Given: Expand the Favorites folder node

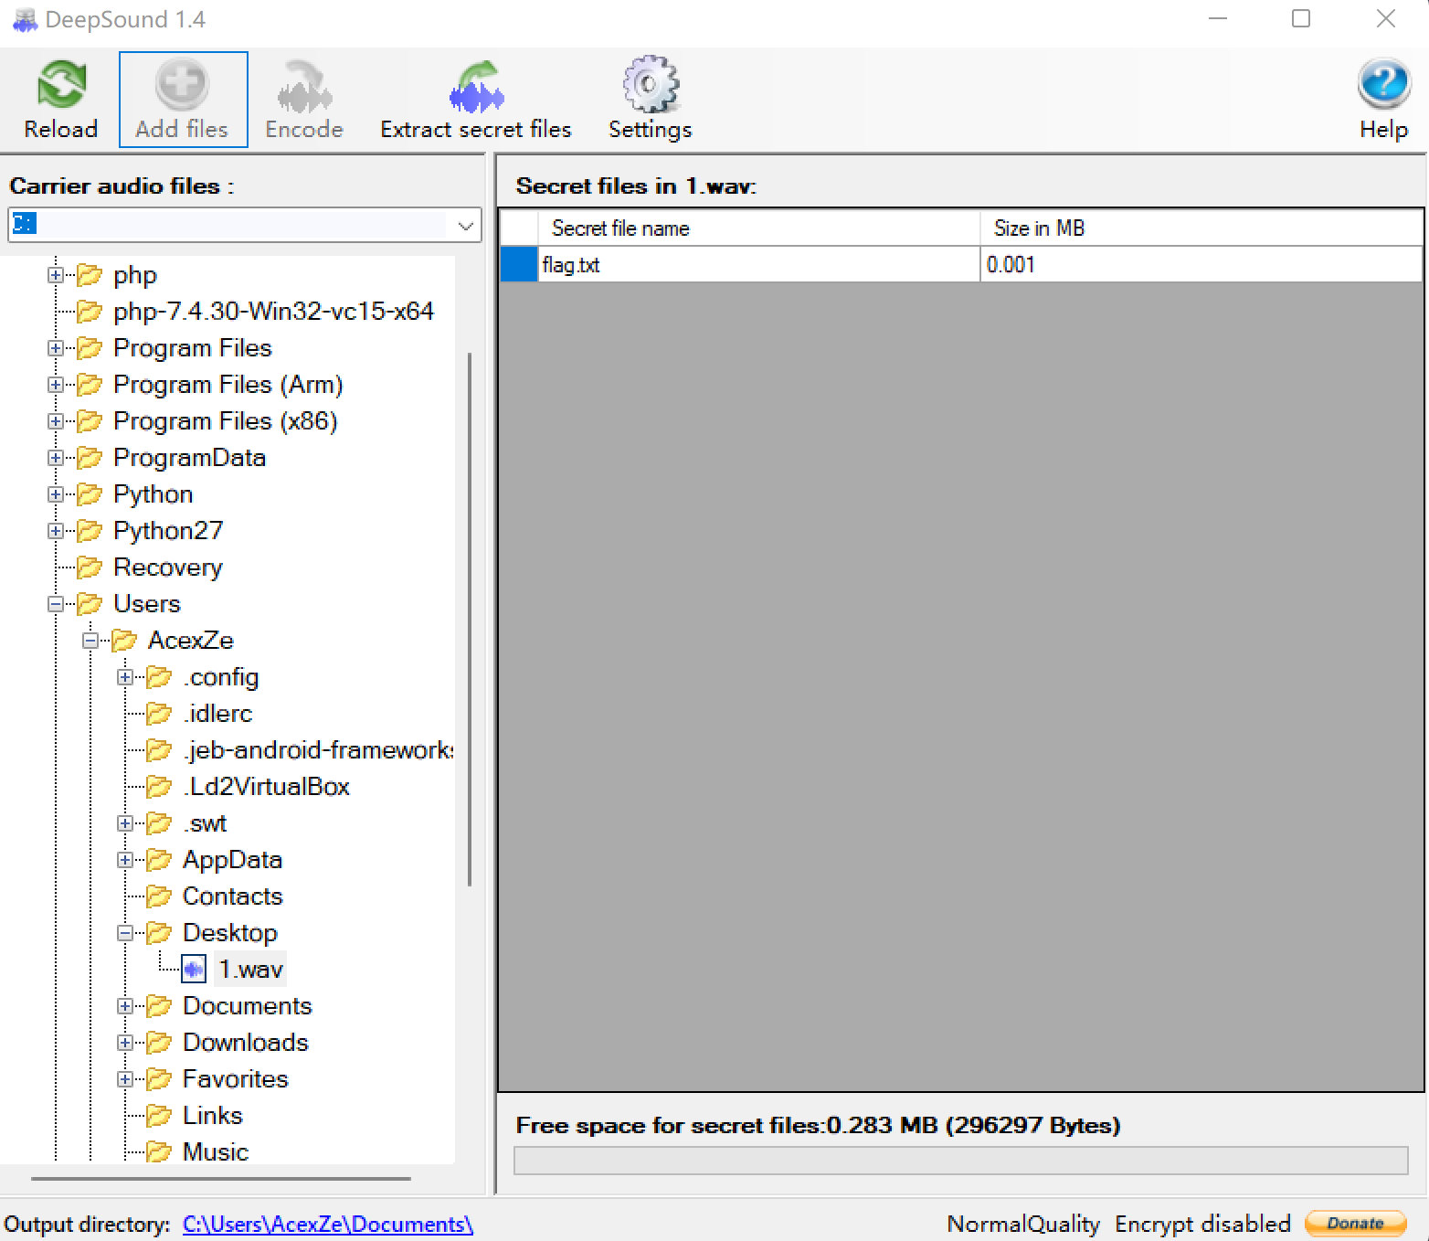Looking at the screenshot, I should (x=125, y=1078).
